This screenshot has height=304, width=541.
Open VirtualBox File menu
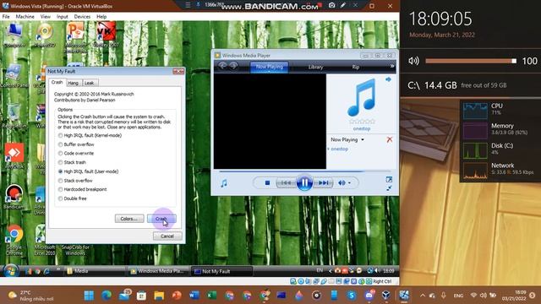pyautogui.click(x=6, y=17)
